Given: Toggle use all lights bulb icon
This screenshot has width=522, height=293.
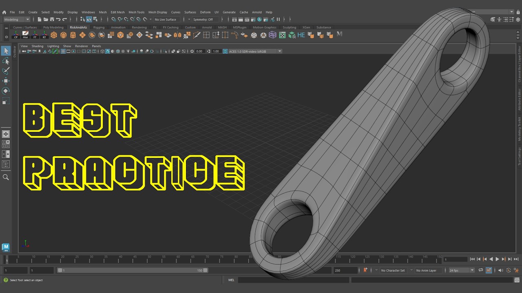Looking at the screenshot, I should [x=128, y=51].
